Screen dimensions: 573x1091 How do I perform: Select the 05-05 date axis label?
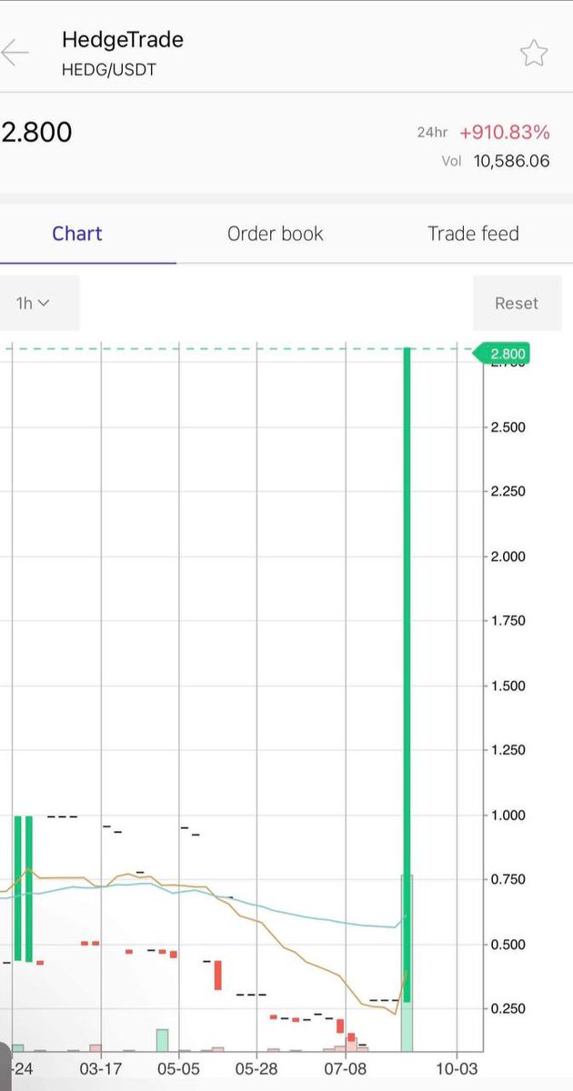179,1068
